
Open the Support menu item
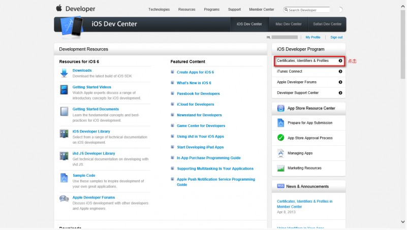click(x=234, y=9)
